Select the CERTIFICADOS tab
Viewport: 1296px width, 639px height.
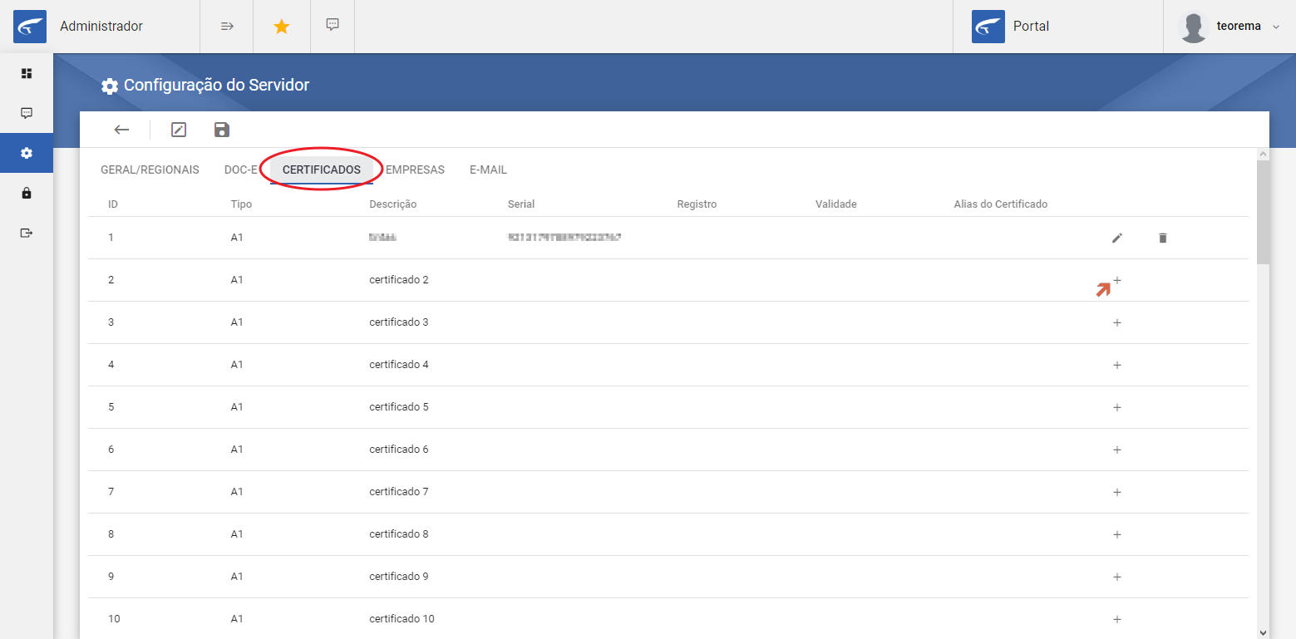(322, 170)
